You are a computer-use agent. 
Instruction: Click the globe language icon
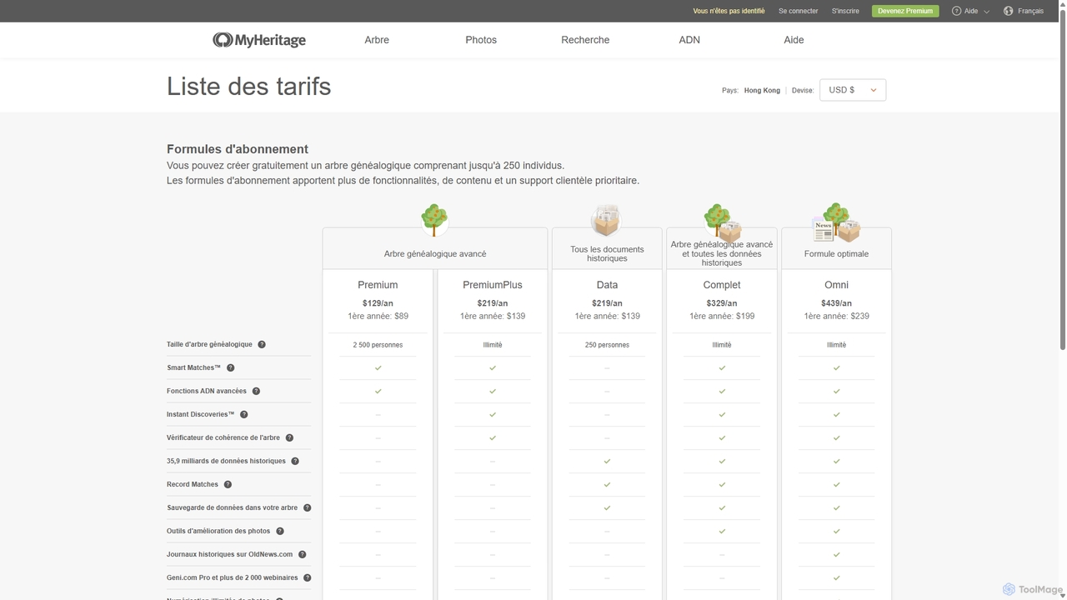(x=1009, y=11)
